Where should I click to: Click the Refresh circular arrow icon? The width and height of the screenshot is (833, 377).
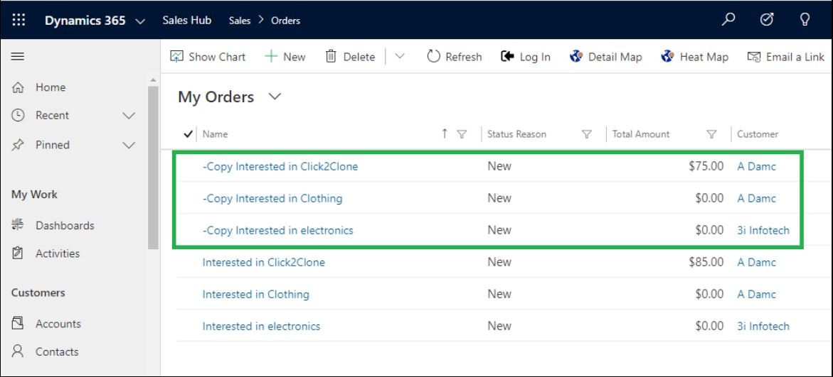click(x=433, y=56)
